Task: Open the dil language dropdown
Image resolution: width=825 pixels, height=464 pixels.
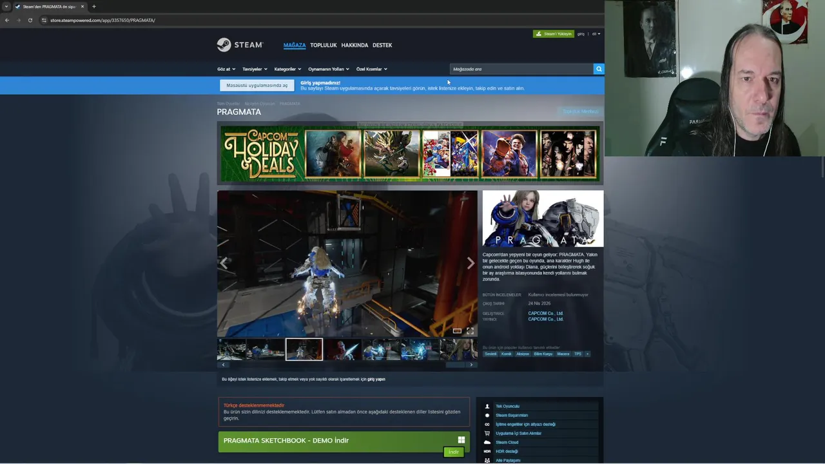Action: 596,34
